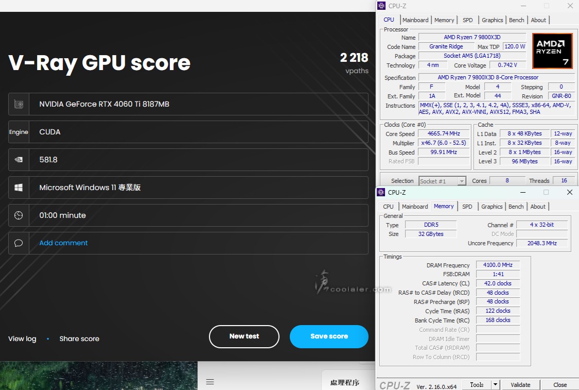Open the hamburger menu at bottom
The image size is (579, 390).
(x=210, y=382)
